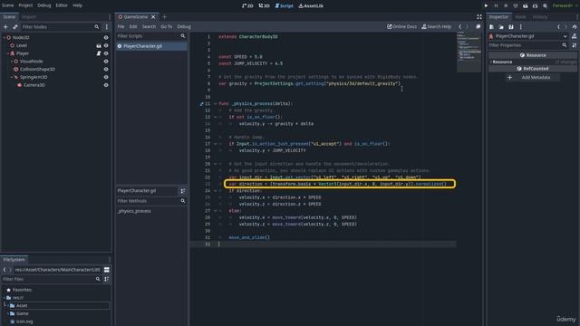Save the edited resource icon
The width and height of the screenshot is (580, 326).
(x=511, y=26)
